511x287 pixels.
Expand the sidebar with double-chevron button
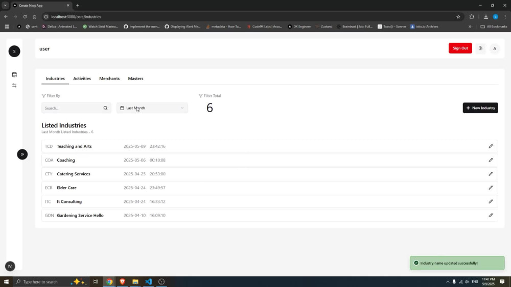click(x=22, y=154)
